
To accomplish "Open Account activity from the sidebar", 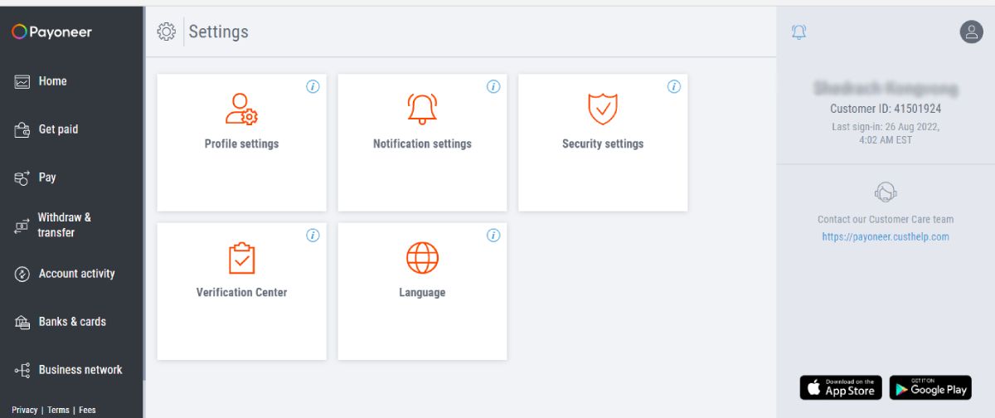I will pos(76,274).
